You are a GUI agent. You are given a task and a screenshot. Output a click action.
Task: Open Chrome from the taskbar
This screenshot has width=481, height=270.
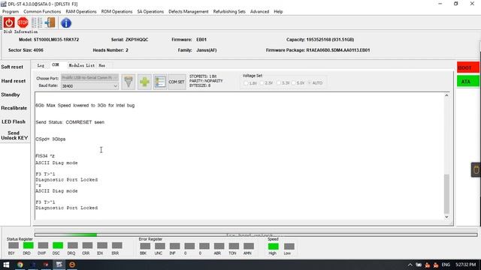pyautogui.click(x=20, y=265)
